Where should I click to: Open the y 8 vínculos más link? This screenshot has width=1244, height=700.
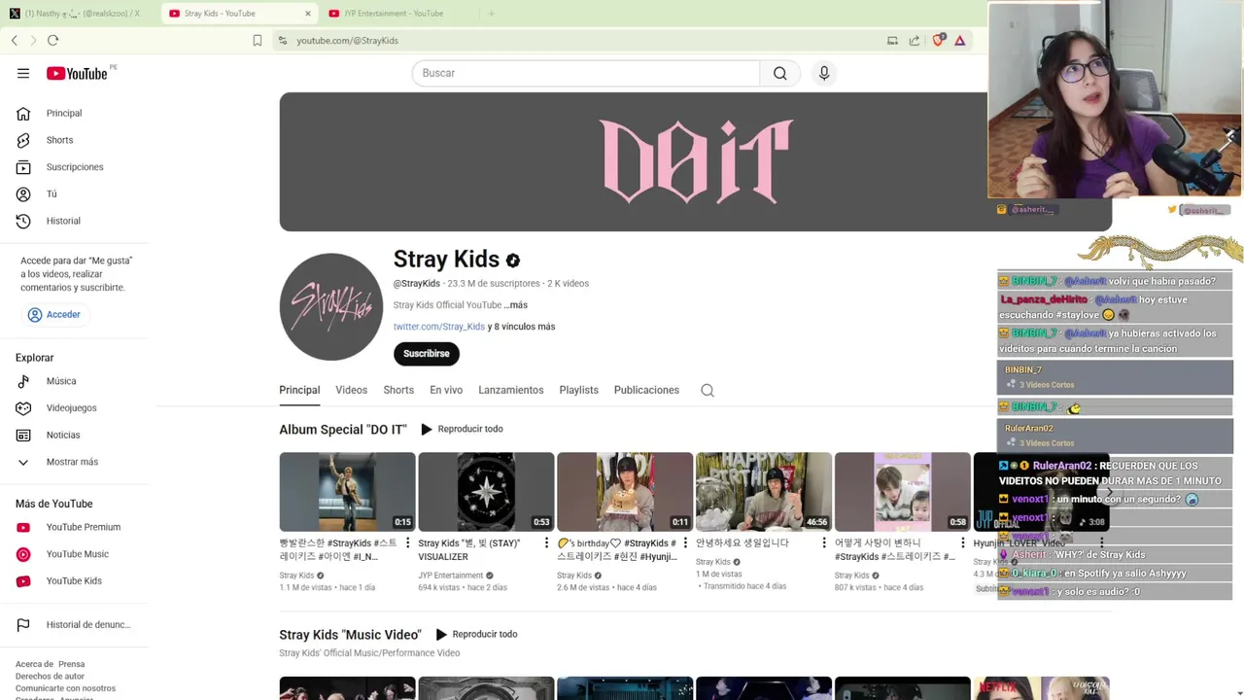click(522, 327)
